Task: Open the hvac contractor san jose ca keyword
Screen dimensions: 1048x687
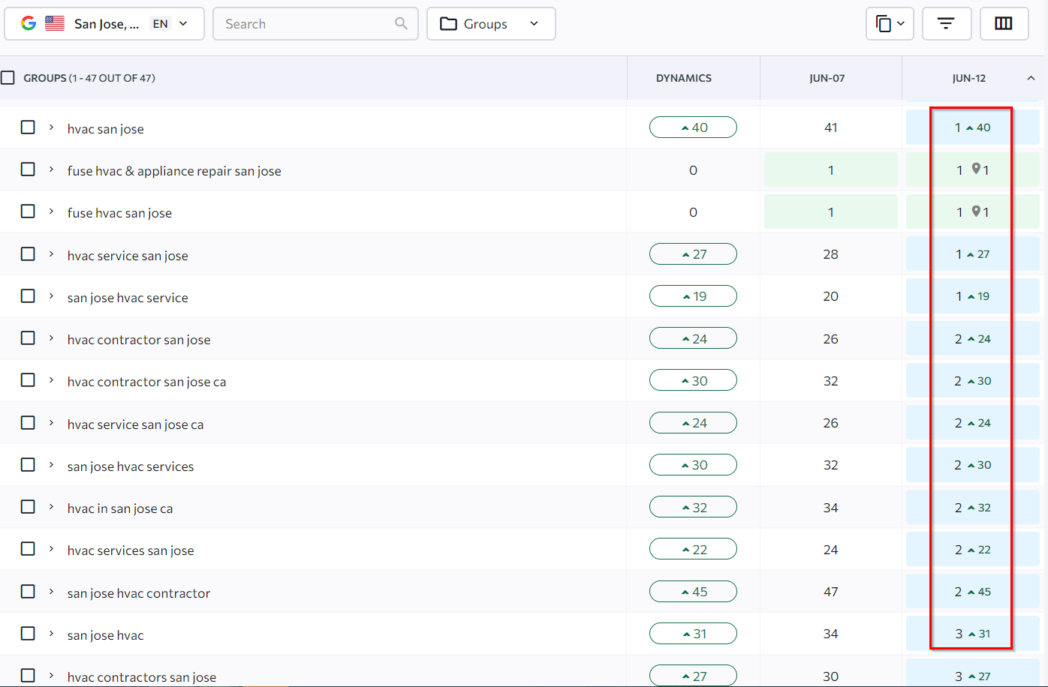Action: (x=146, y=382)
